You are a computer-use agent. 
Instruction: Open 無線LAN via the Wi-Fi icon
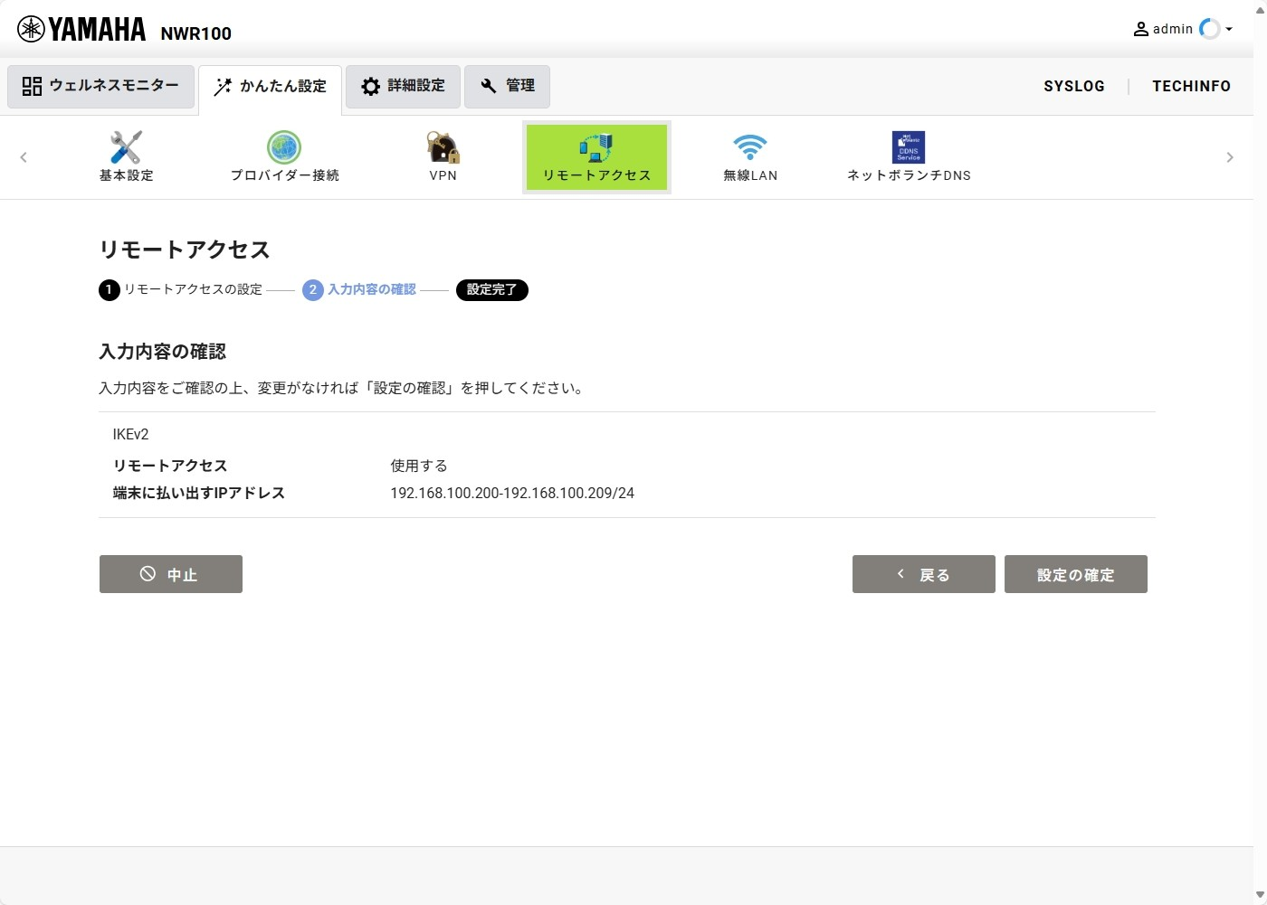coord(750,146)
